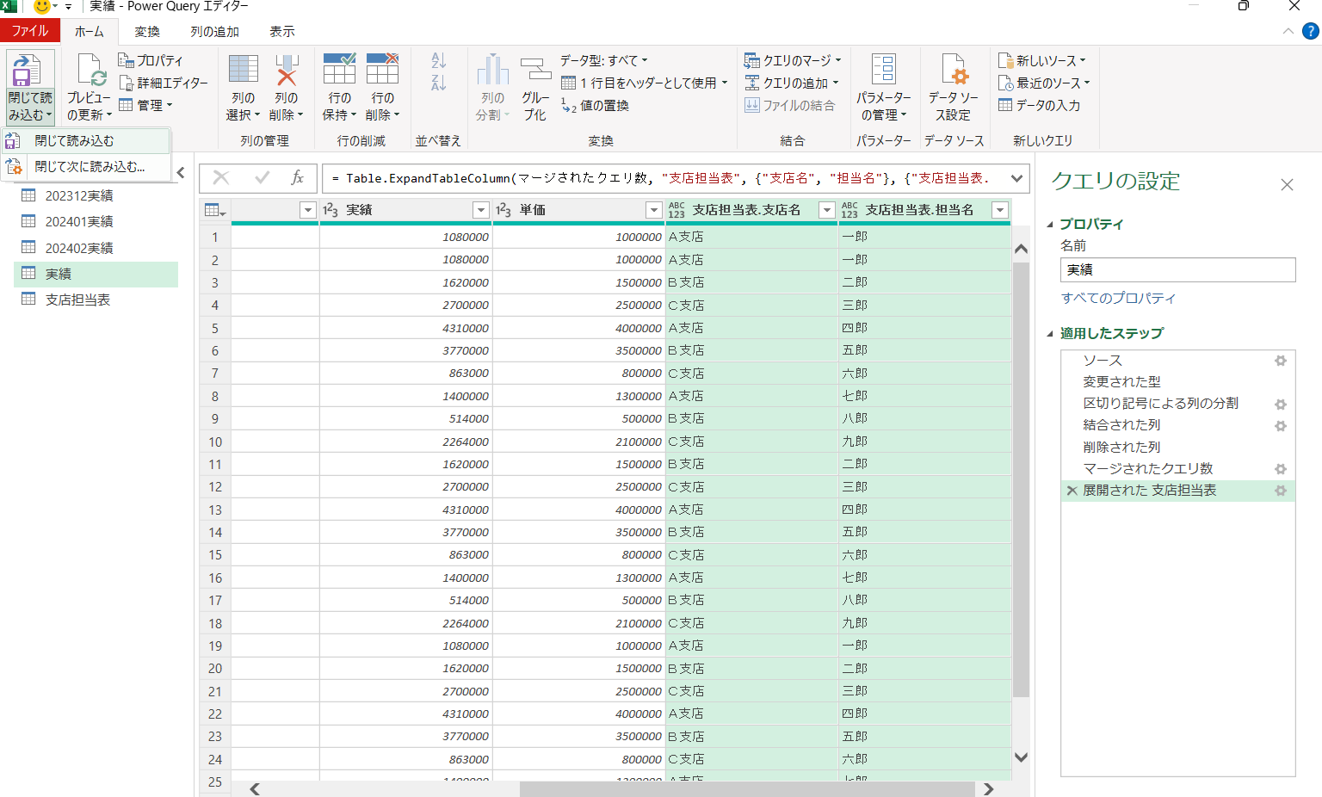The image size is (1322, 797).
Task: Delete the 展開された 支店担当表 step using X
Action: click(x=1072, y=491)
